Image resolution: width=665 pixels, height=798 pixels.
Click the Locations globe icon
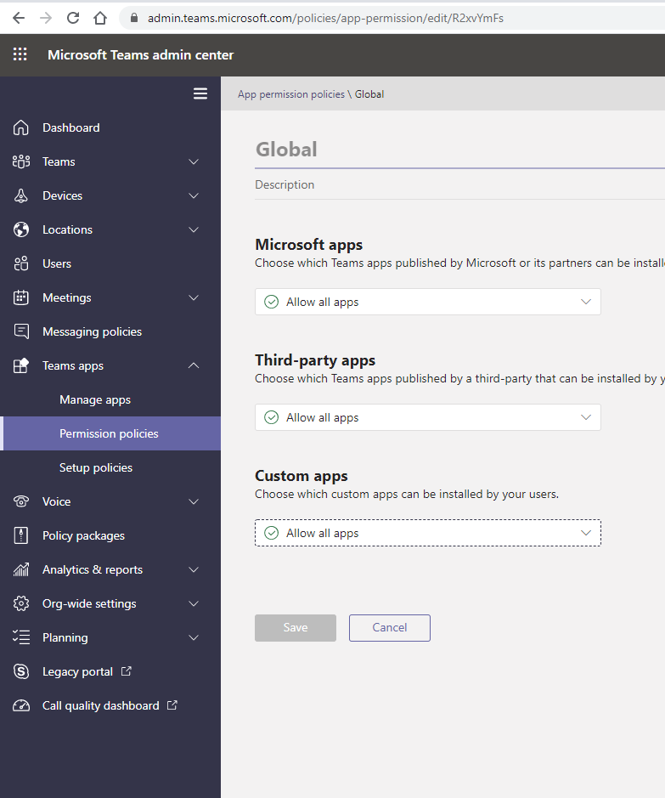point(21,229)
